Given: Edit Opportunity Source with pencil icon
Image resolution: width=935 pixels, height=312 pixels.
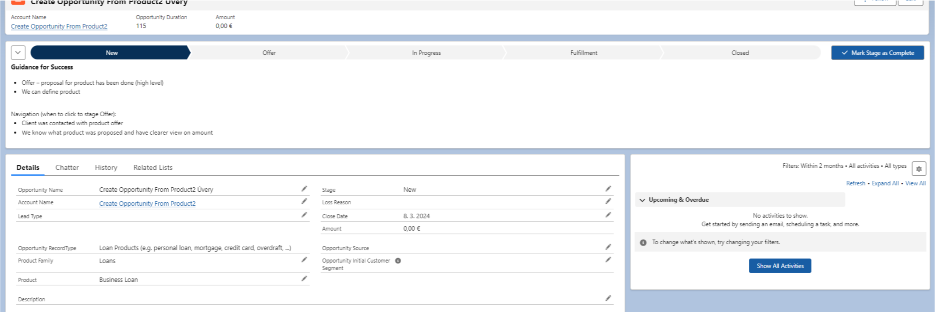Looking at the screenshot, I should (608, 247).
